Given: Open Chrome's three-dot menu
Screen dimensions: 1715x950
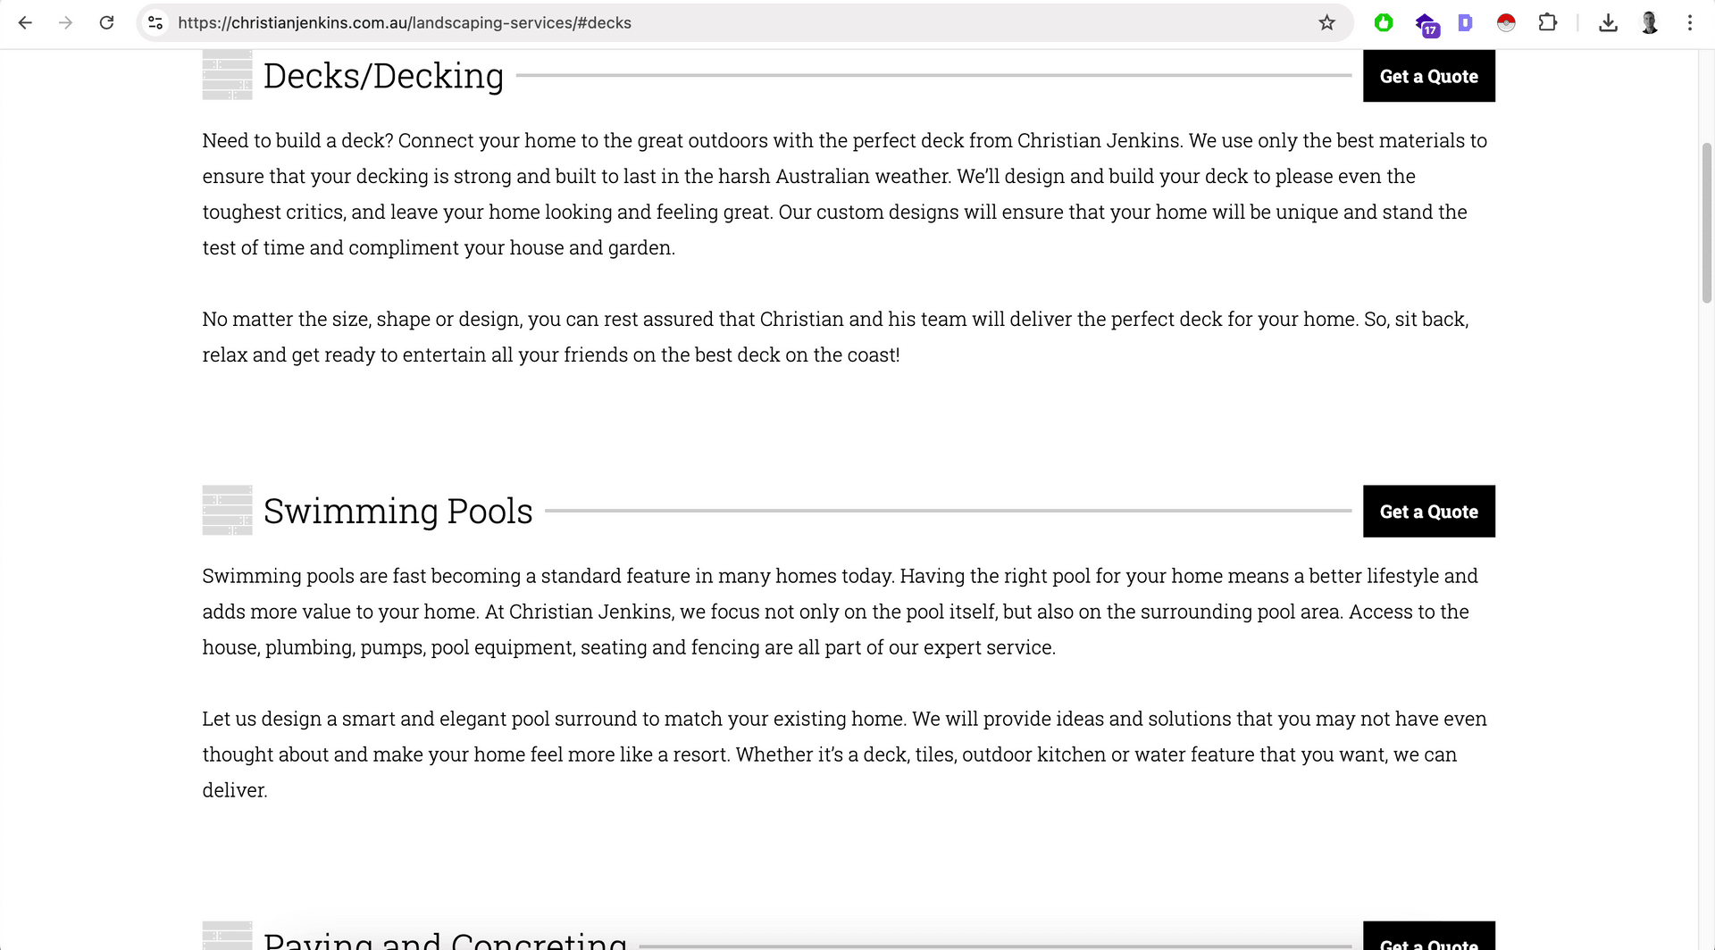Looking at the screenshot, I should pos(1689,23).
